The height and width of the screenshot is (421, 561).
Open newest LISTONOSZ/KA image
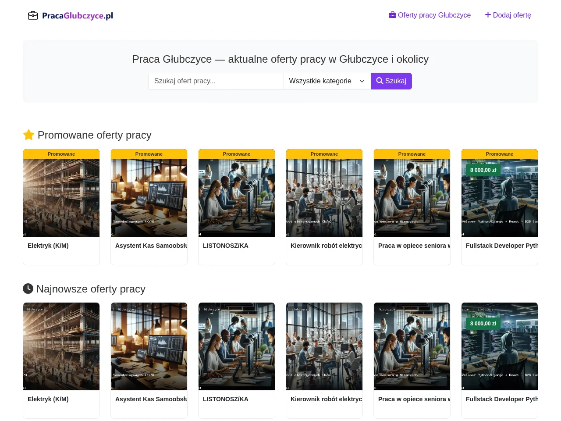pyautogui.click(x=237, y=346)
